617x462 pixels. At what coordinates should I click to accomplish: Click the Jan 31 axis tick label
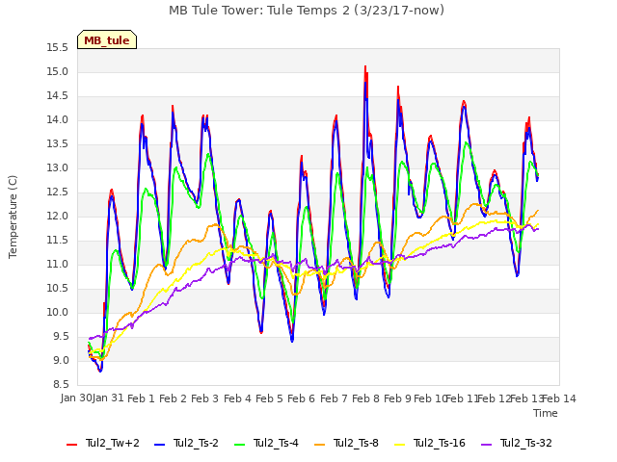[108, 398]
